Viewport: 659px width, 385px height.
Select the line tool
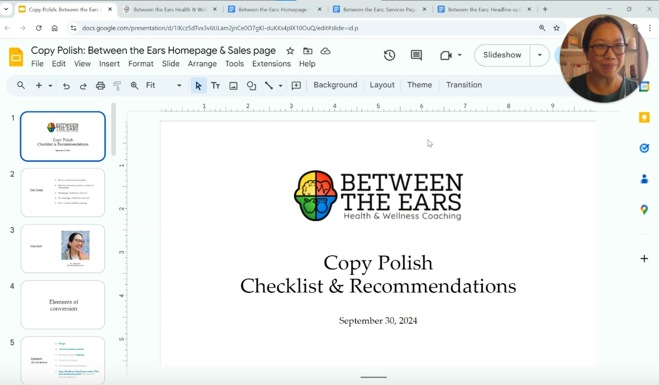[269, 85]
